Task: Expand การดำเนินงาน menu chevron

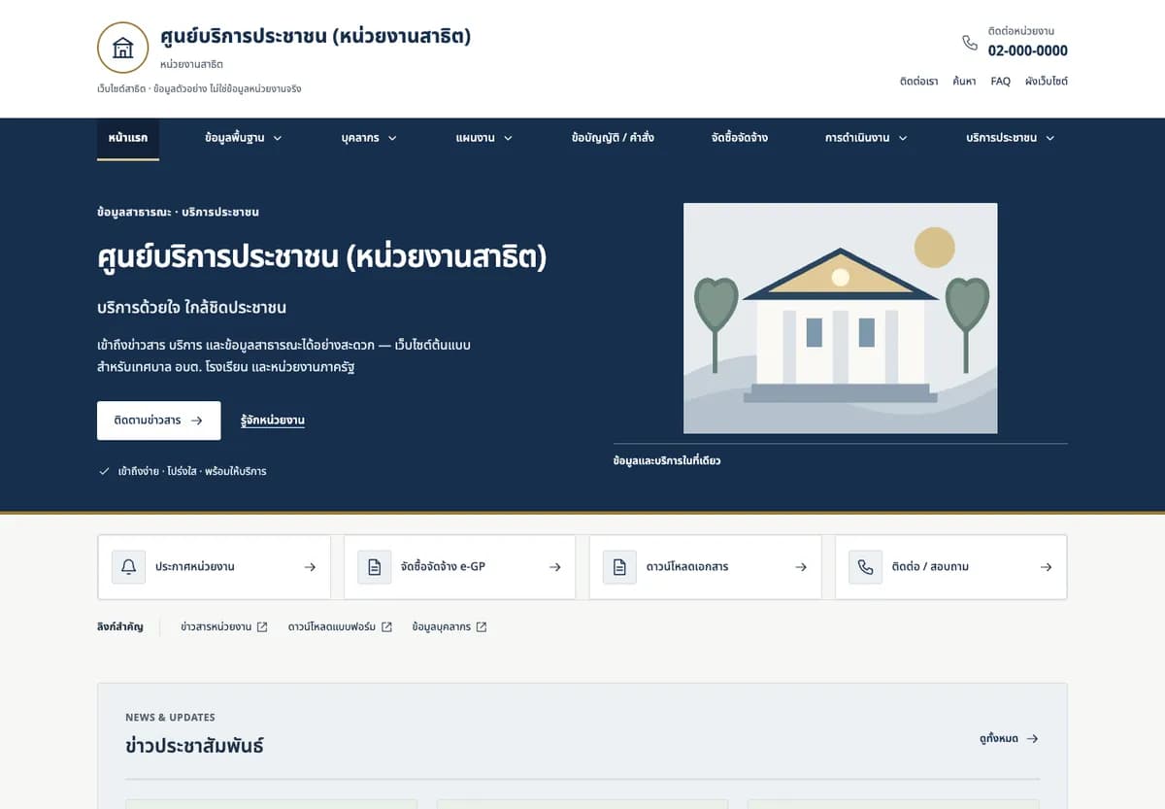Action: pos(903,139)
